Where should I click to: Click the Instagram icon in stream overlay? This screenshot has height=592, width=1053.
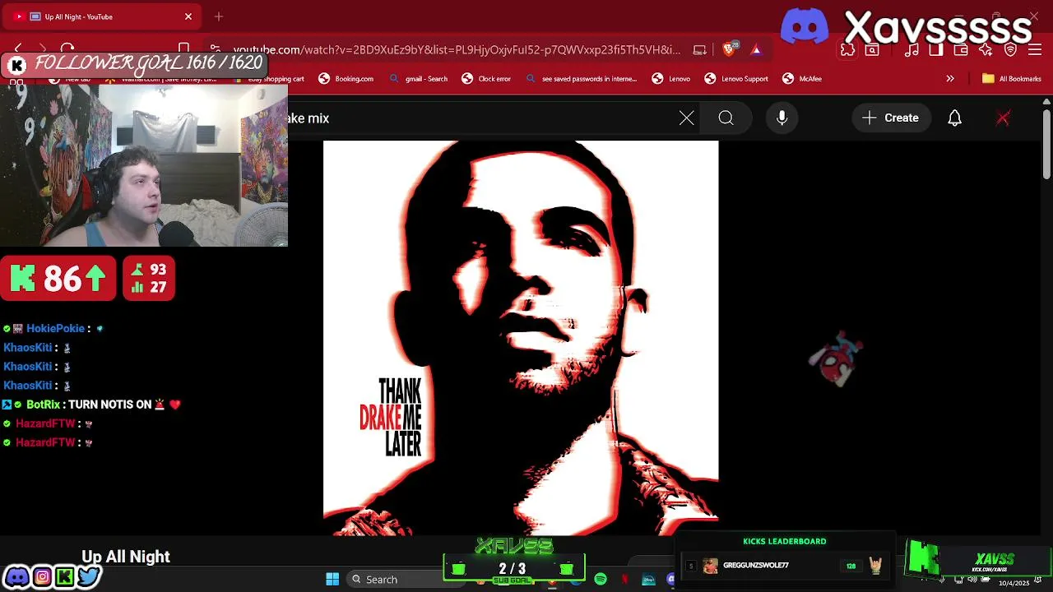41,577
